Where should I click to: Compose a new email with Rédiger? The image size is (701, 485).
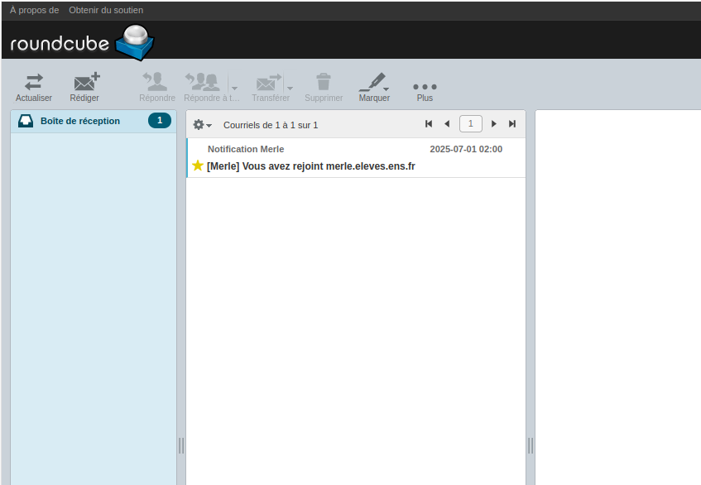pyautogui.click(x=84, y=83)
